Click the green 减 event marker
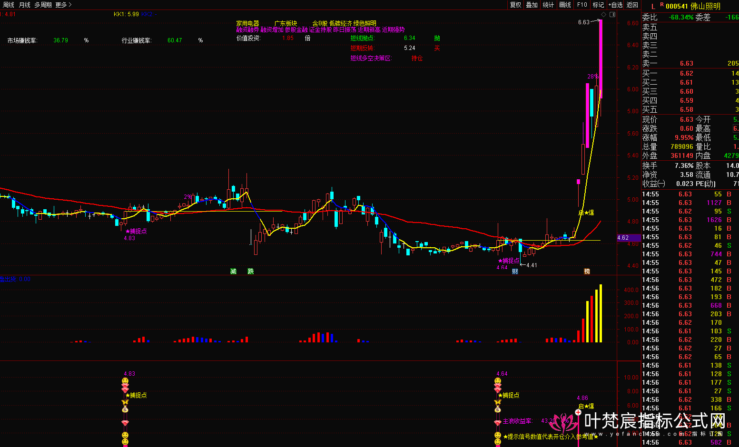Viewport: 739px width, 447px height. click(x=233, y=271)
